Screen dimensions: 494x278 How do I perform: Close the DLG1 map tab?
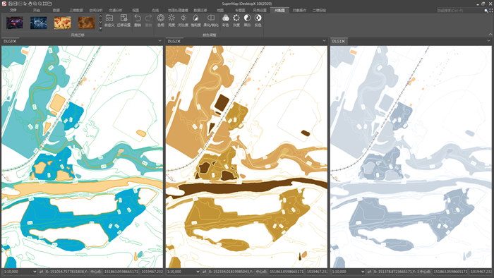[x=343, y=41]
